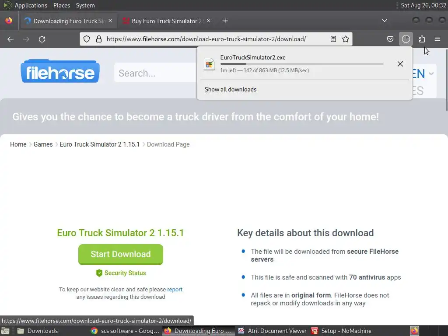This screenshot has height=336, width=448.
Task: Open the Applications menu
Action: pos(31,5)
